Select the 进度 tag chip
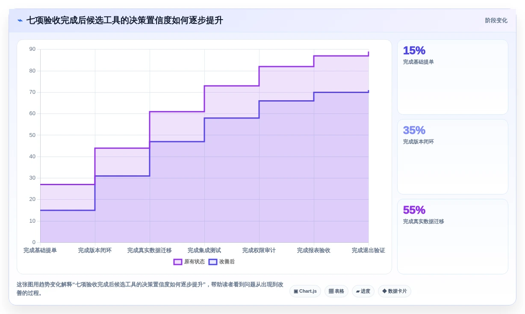Viewport: 525px width, 314px height. (x=363, y=291)
